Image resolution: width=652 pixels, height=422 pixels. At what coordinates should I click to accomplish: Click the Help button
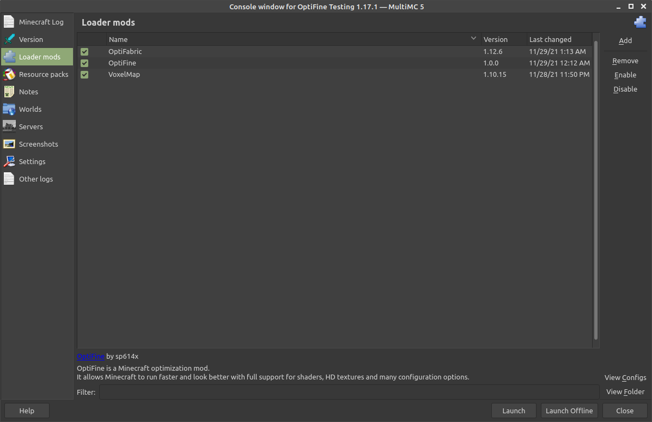click(x=27, y=411)
